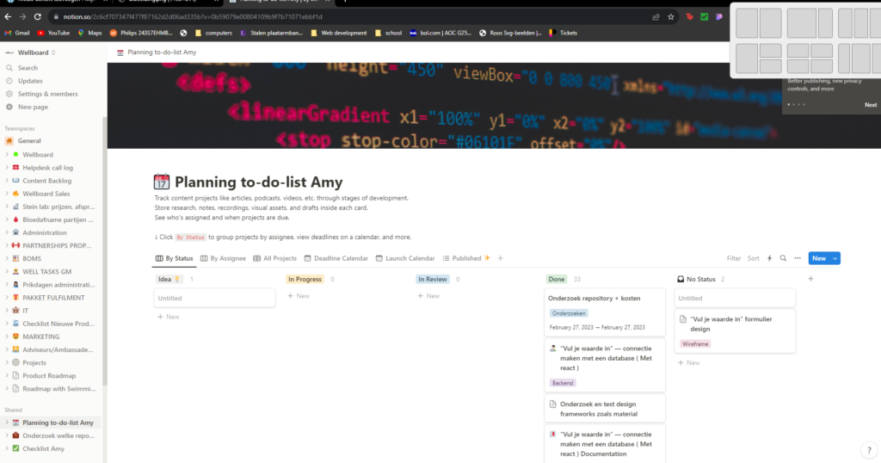Click BOMS page icon
The image size is (881, 463).
coord(15,258)
